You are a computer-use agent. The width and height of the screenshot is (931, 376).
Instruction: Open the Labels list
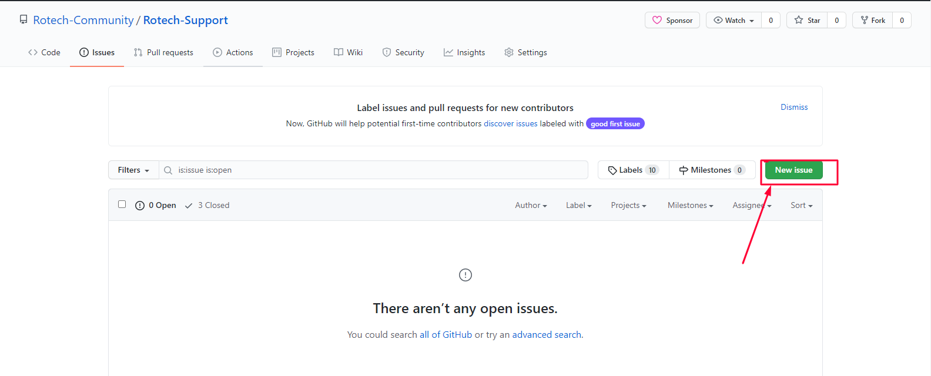coord(634,170)
